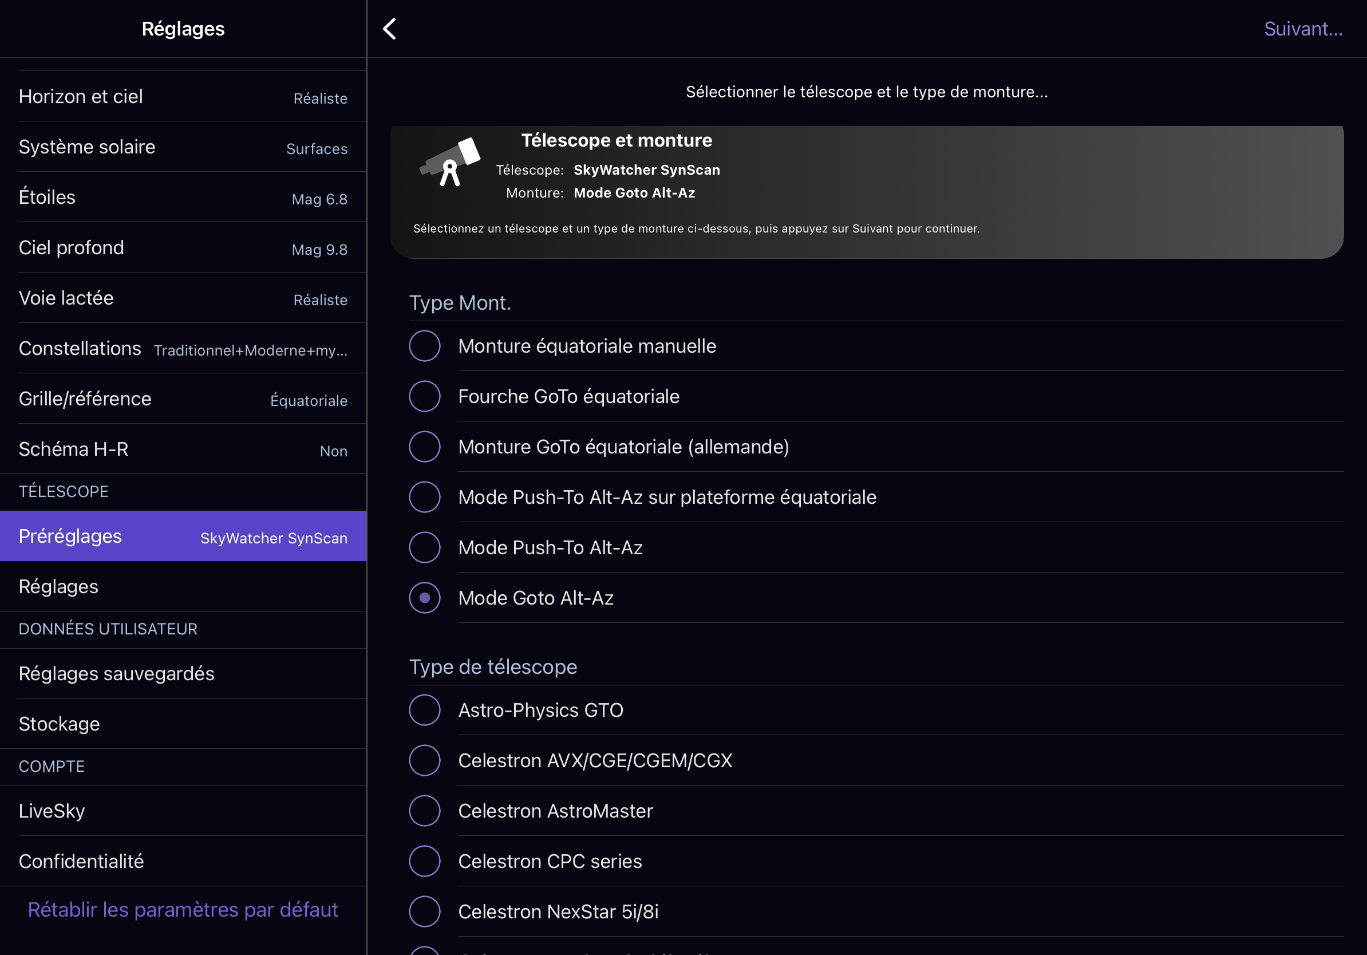The image size is (1367, 955).
Task: Select Celestron AstroMaster telescope
Action: click(425, 811)
